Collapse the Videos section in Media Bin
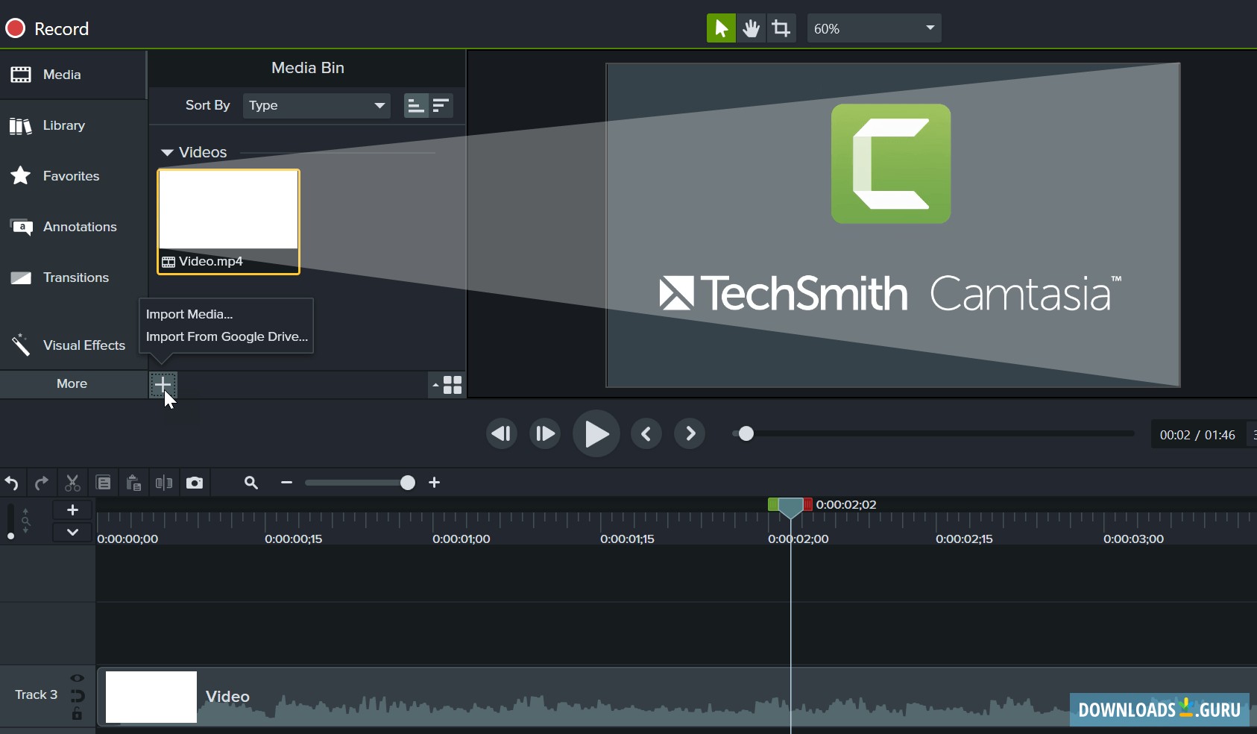This screenshot has height=734, width=1257. pos(166,152)
